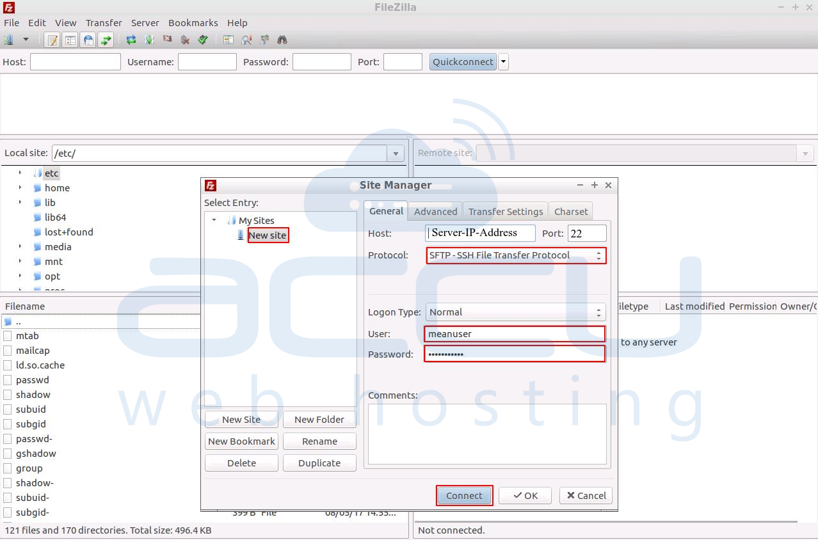
Task: Expand the media folder tree node
Action: (x=20, y=246)
